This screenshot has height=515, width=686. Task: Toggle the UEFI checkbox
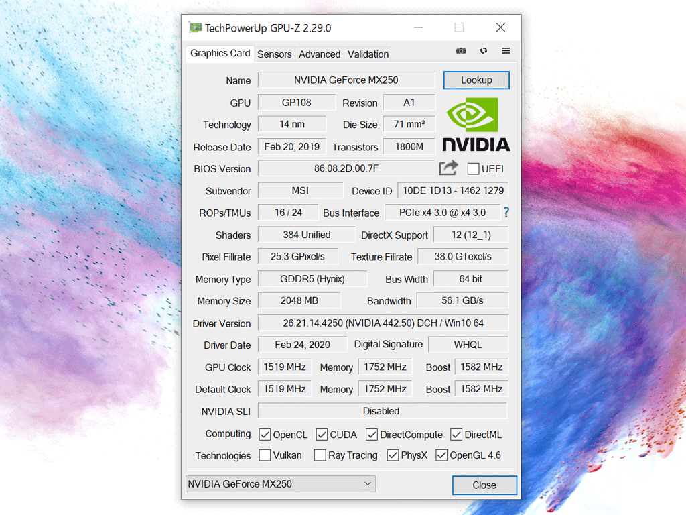(x=473, y=169)
